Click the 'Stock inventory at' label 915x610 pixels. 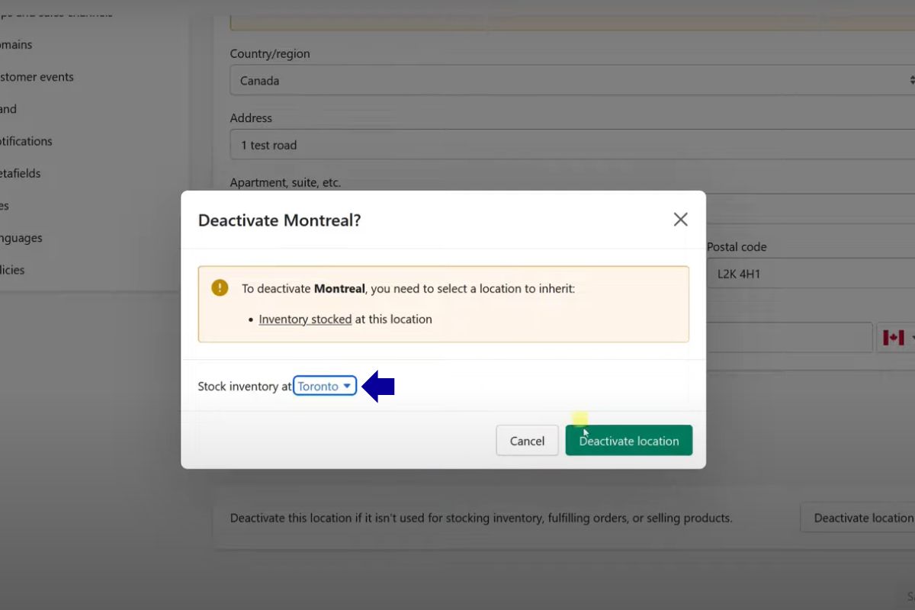(245, 387)
